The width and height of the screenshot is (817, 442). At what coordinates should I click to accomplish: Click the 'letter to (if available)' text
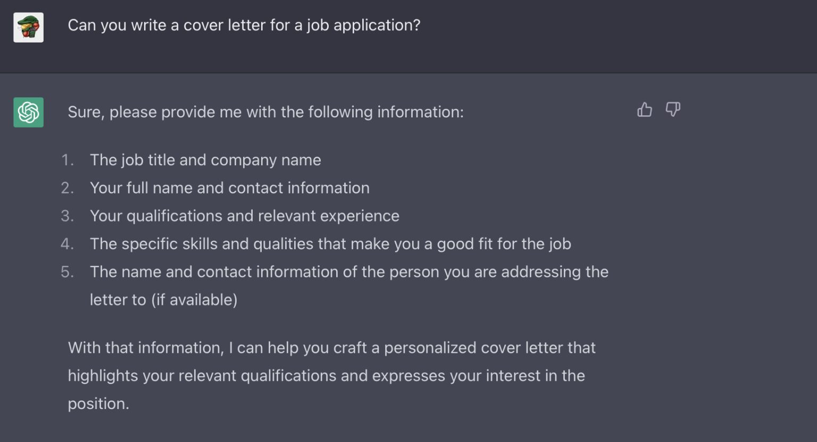(163, 300)
